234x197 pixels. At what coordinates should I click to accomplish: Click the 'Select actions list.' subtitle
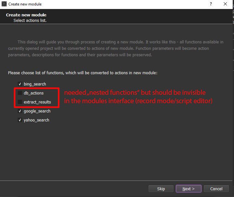coord(30,21)
